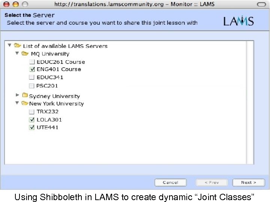This screenshot has height=202, width=270.
Task: Click the Sydney University closed folder icon
Action: [x=25, y=95]
